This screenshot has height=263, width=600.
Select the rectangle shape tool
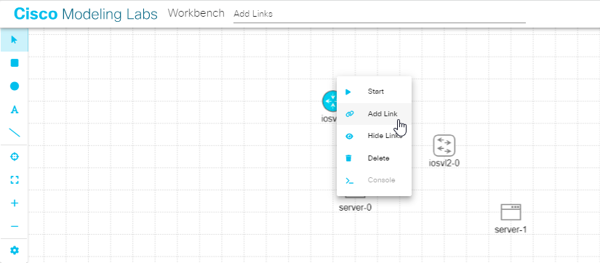pyautogui.click(x=14, y=62)
